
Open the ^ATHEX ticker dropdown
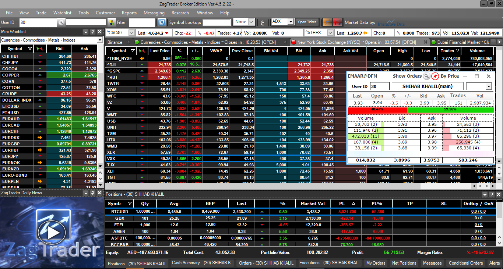[330, 33]
